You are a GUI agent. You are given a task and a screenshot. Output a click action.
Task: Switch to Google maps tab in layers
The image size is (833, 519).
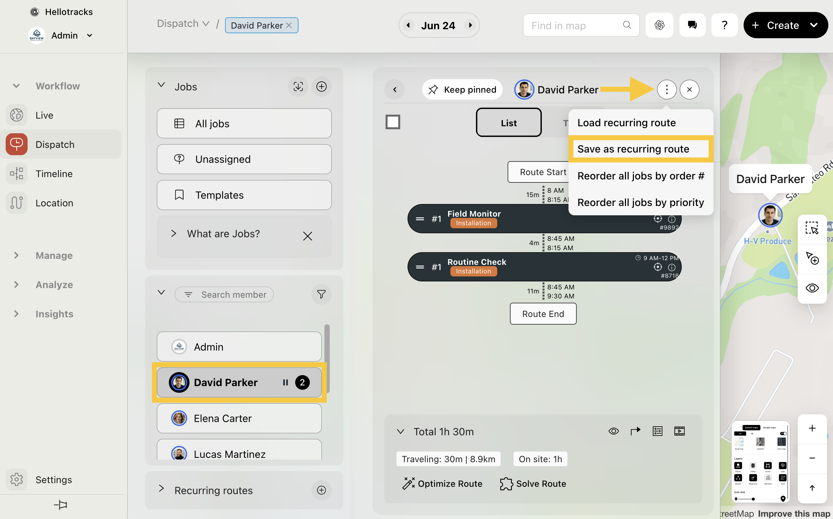pos(769,428)
